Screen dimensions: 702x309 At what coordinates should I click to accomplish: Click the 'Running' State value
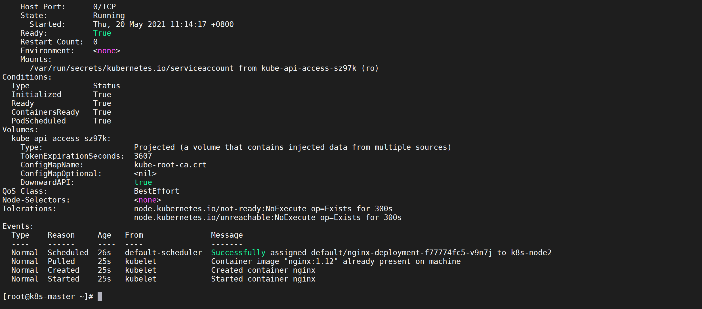(x=109, y=16)
